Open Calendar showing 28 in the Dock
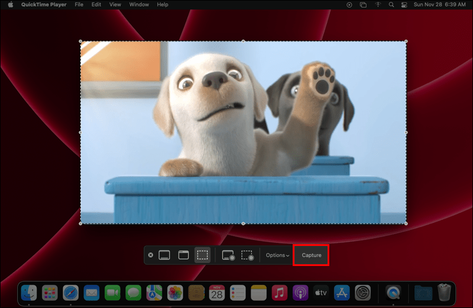Viewport: 473px width, 308px height. point(217,293)
